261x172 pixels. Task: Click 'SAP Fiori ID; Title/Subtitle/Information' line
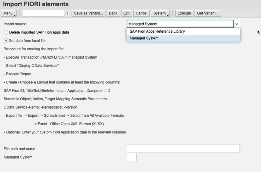(57, 91)
